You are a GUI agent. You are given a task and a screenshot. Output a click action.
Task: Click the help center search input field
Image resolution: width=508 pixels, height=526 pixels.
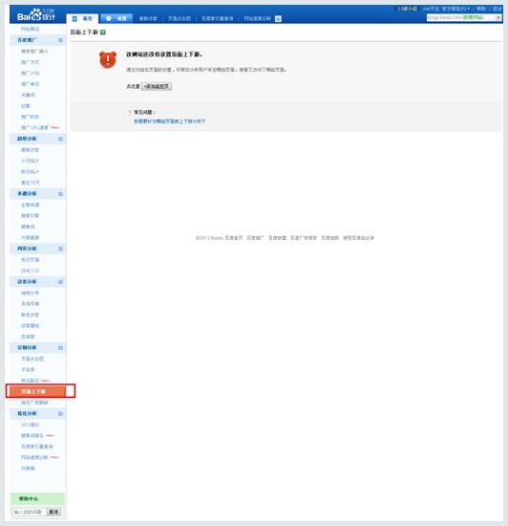(29, 512)
